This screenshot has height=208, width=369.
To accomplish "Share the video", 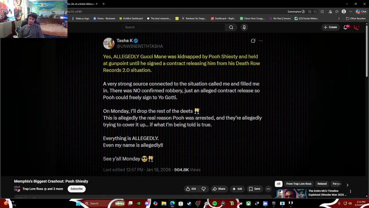I will (219, 189).
